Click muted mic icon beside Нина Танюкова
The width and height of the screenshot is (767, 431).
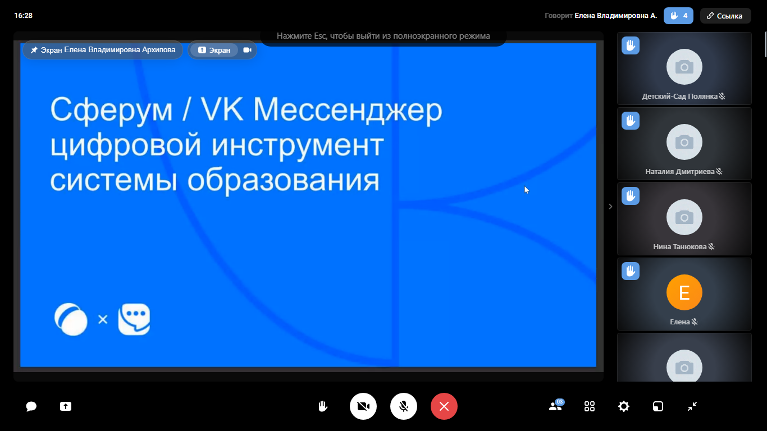click(711, 247)
